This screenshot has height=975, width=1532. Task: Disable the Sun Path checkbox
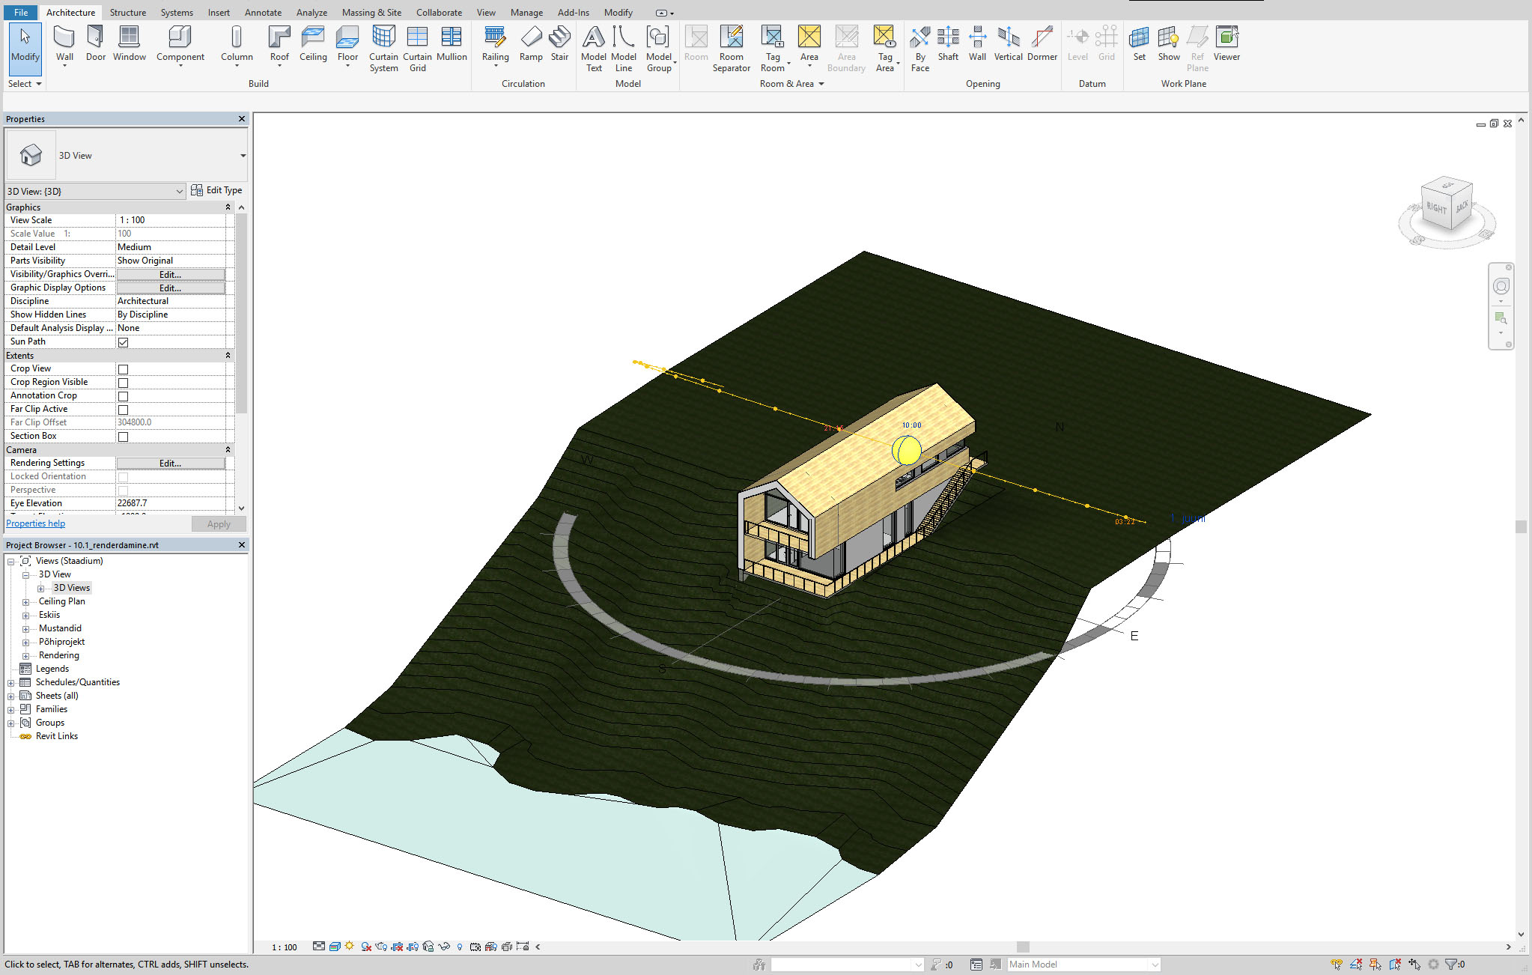[124, 342]
